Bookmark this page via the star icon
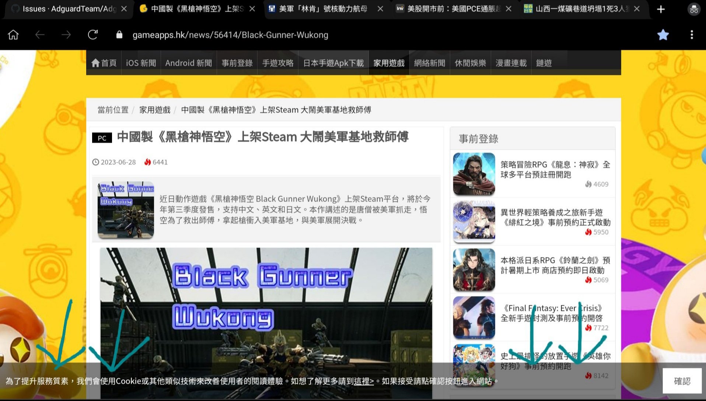Viewport: 706px width, 401px height. coord(663,35)
